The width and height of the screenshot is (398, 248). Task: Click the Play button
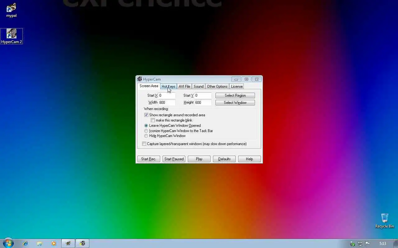(199, 159)
